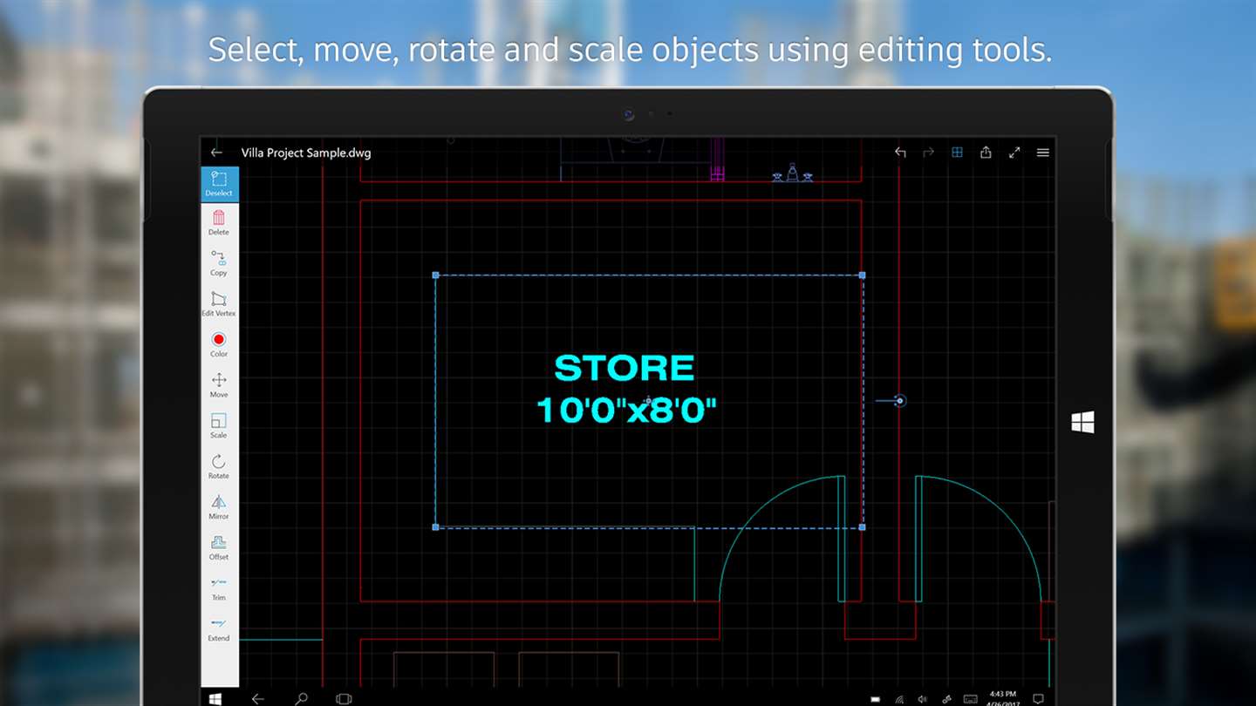This screenshot has height=706, width=1256.
Task: Activate the Move tool
Action: coord(219,385)
